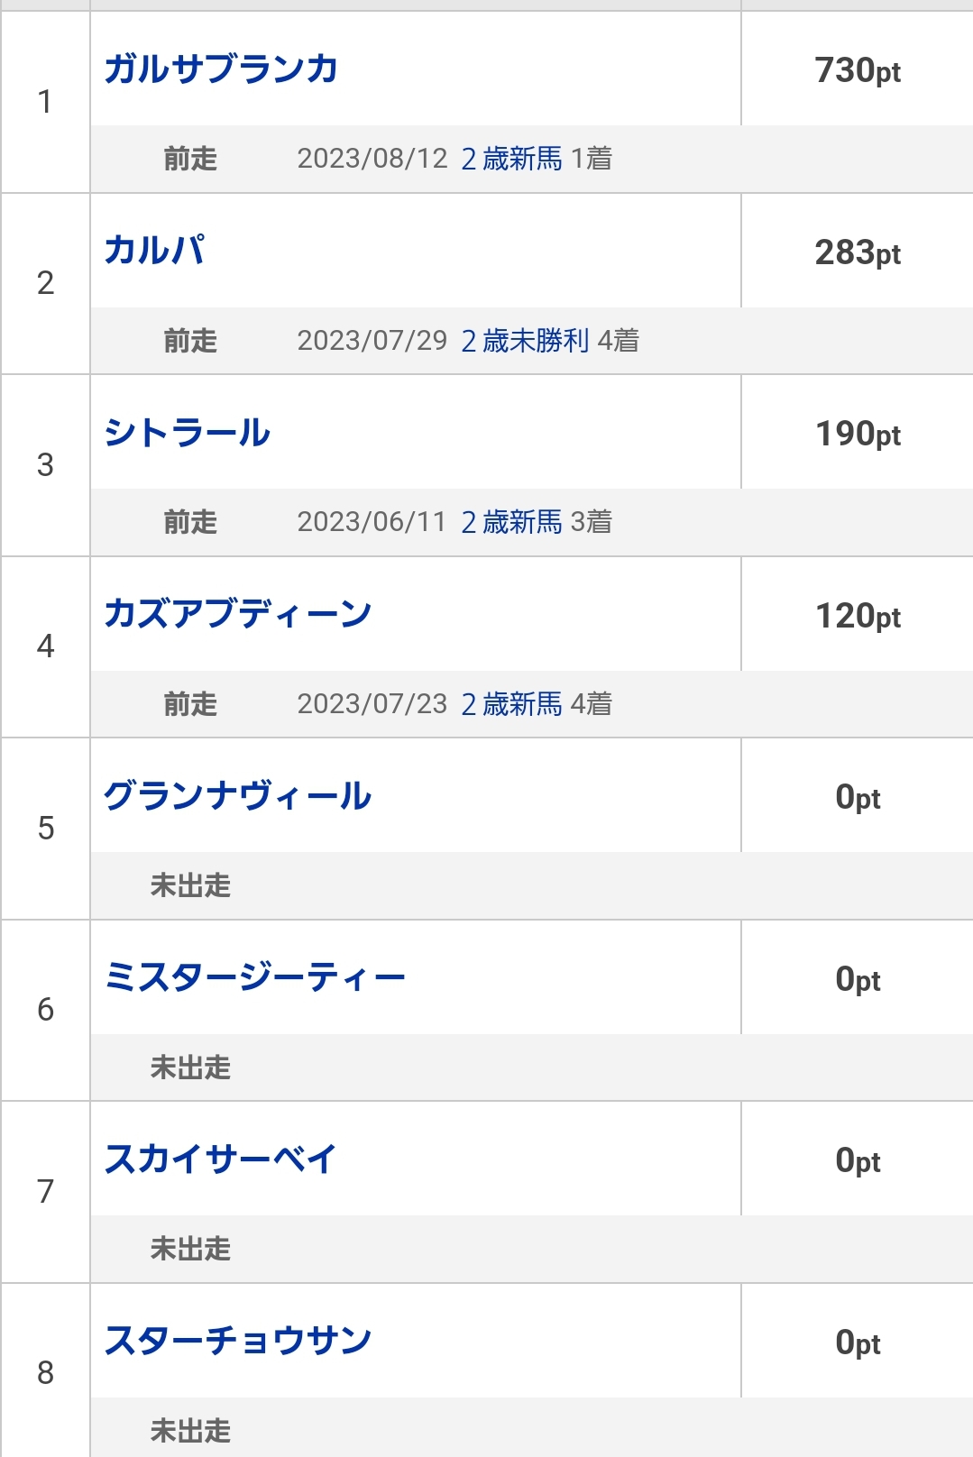Open horse スターチョウサン profile link
This screenshot has height=1457, width=973.
click(x=238, y=1341)
